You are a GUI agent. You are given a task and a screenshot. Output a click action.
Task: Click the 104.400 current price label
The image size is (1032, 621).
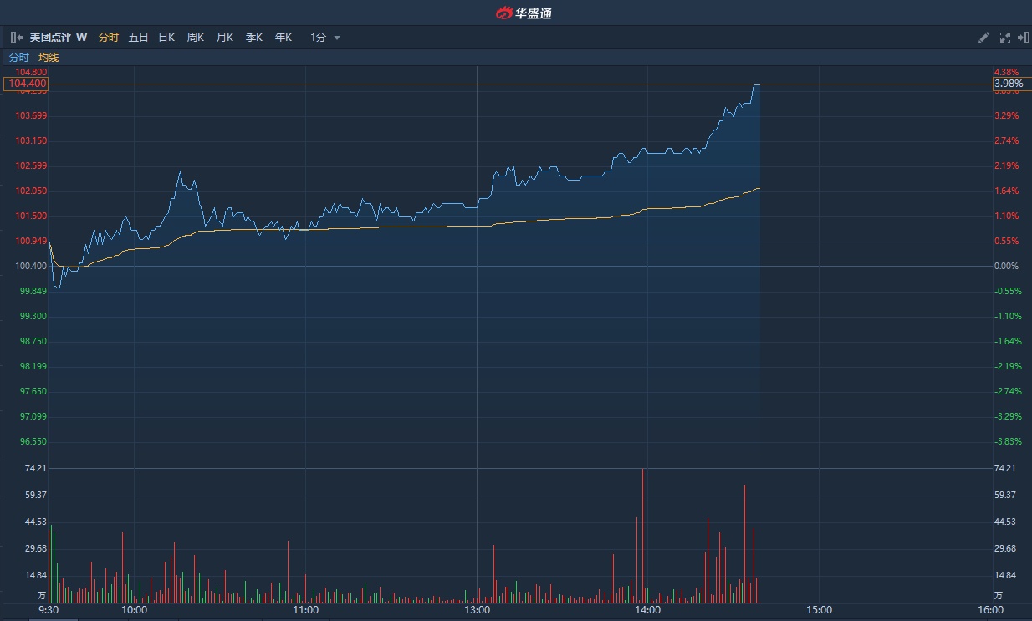click(x=26, y=84)
